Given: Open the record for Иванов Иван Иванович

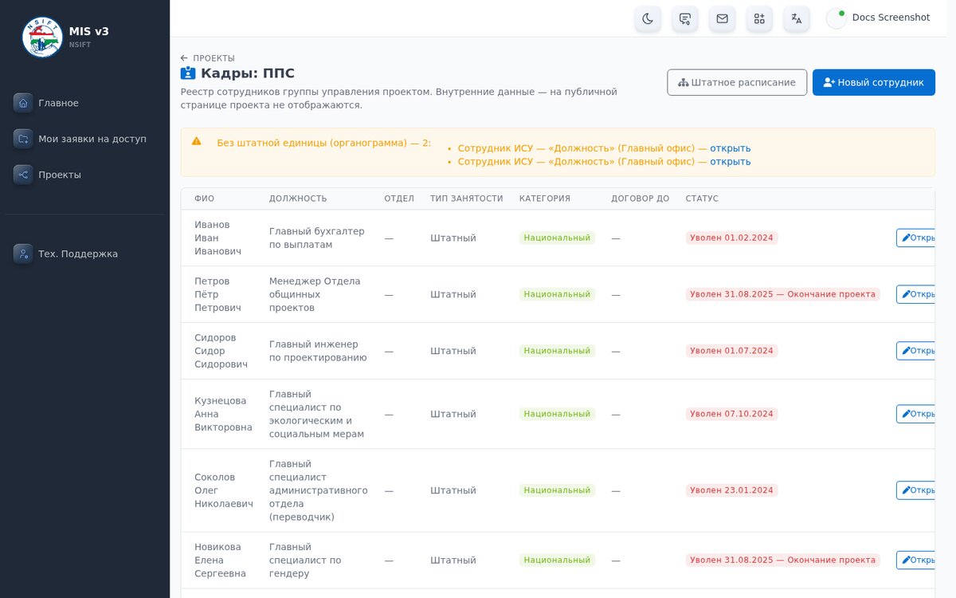Looking at the screenshot, I should tap(916, 238).
